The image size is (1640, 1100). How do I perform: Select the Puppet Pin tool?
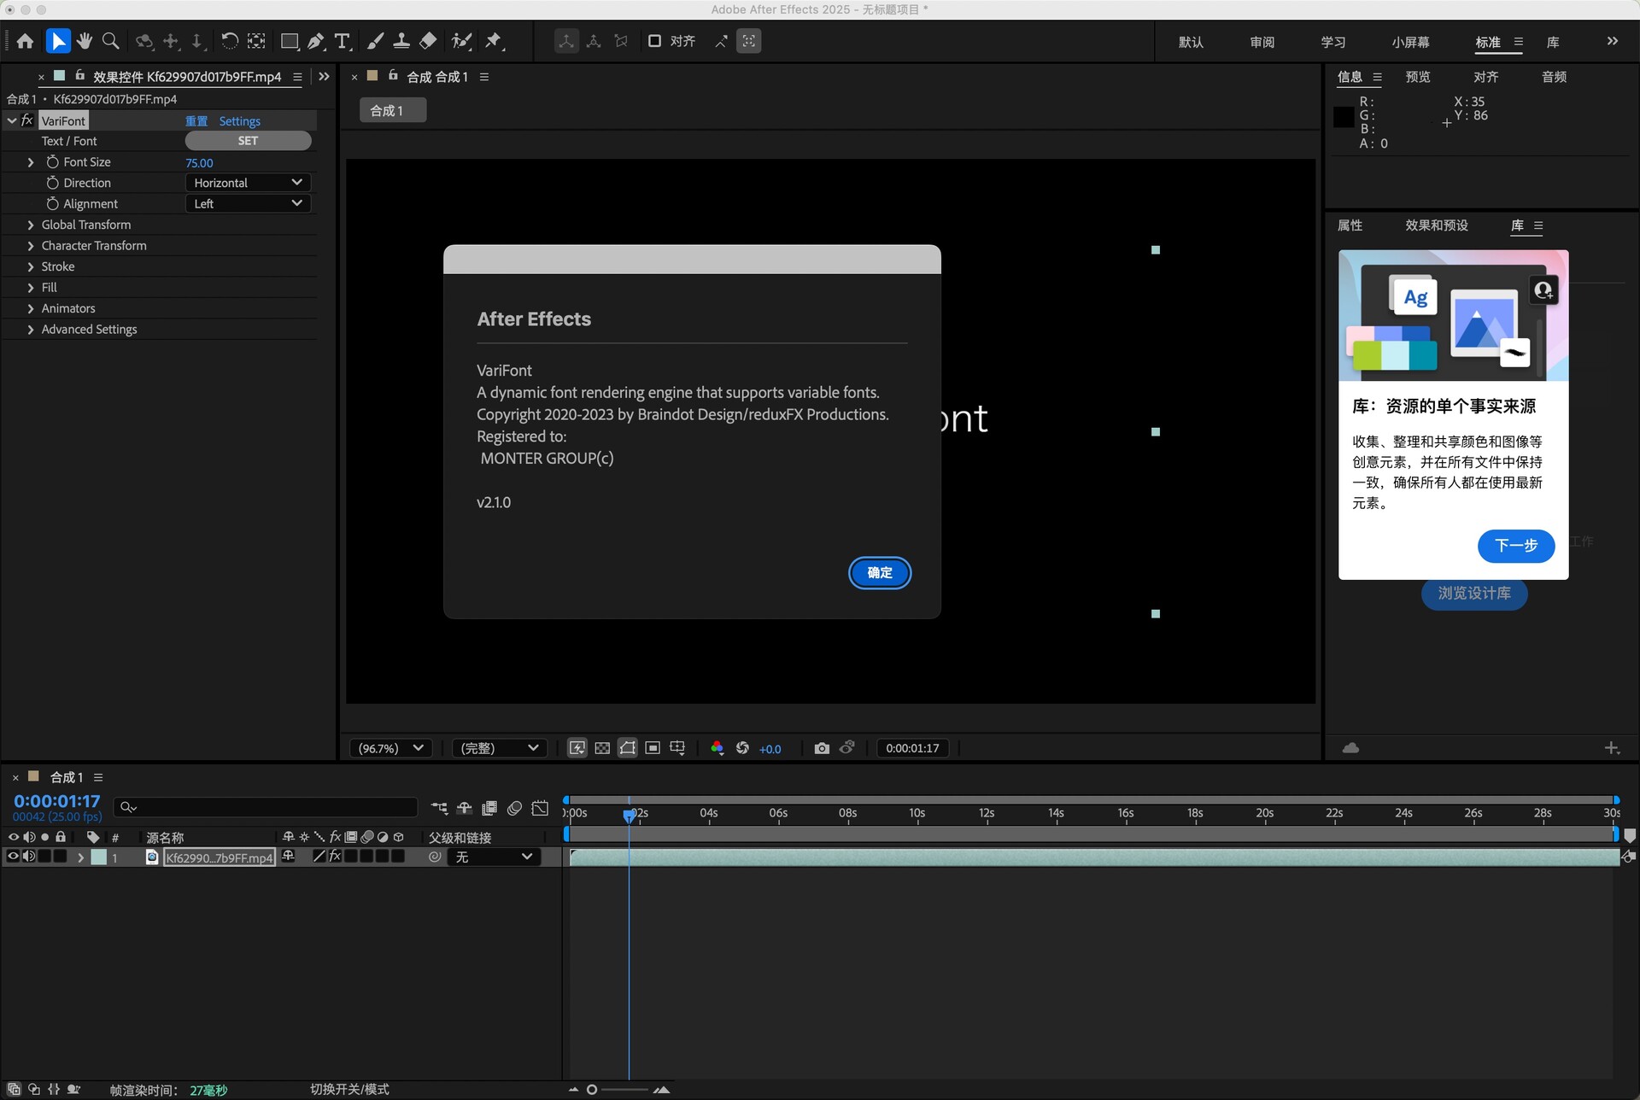pyautogui.click(x=494, y=41)
